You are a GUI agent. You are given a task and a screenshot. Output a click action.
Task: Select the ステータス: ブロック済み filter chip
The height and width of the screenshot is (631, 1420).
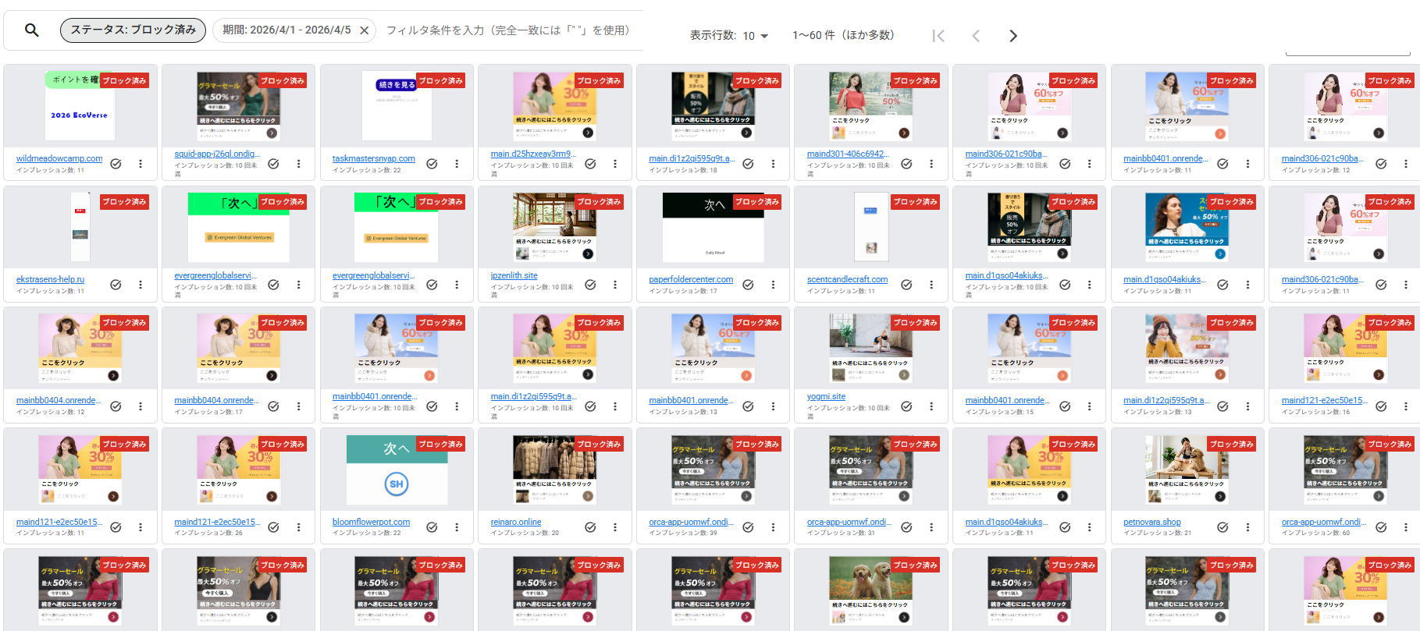coord(133,30)
